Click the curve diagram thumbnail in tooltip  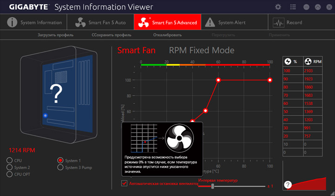point(144,138)
